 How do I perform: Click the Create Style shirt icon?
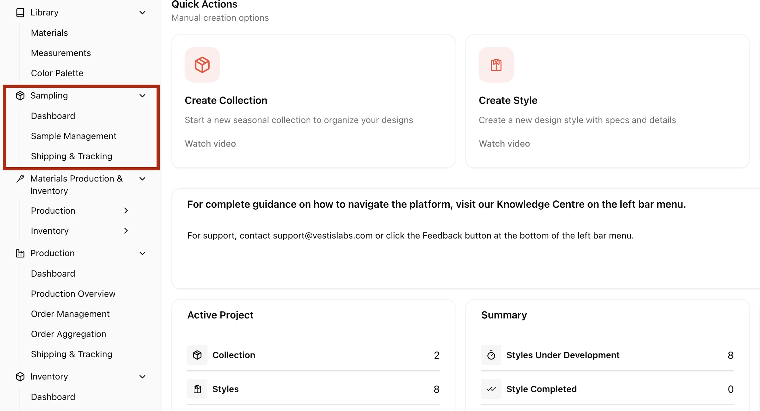(x=496, y=65)
